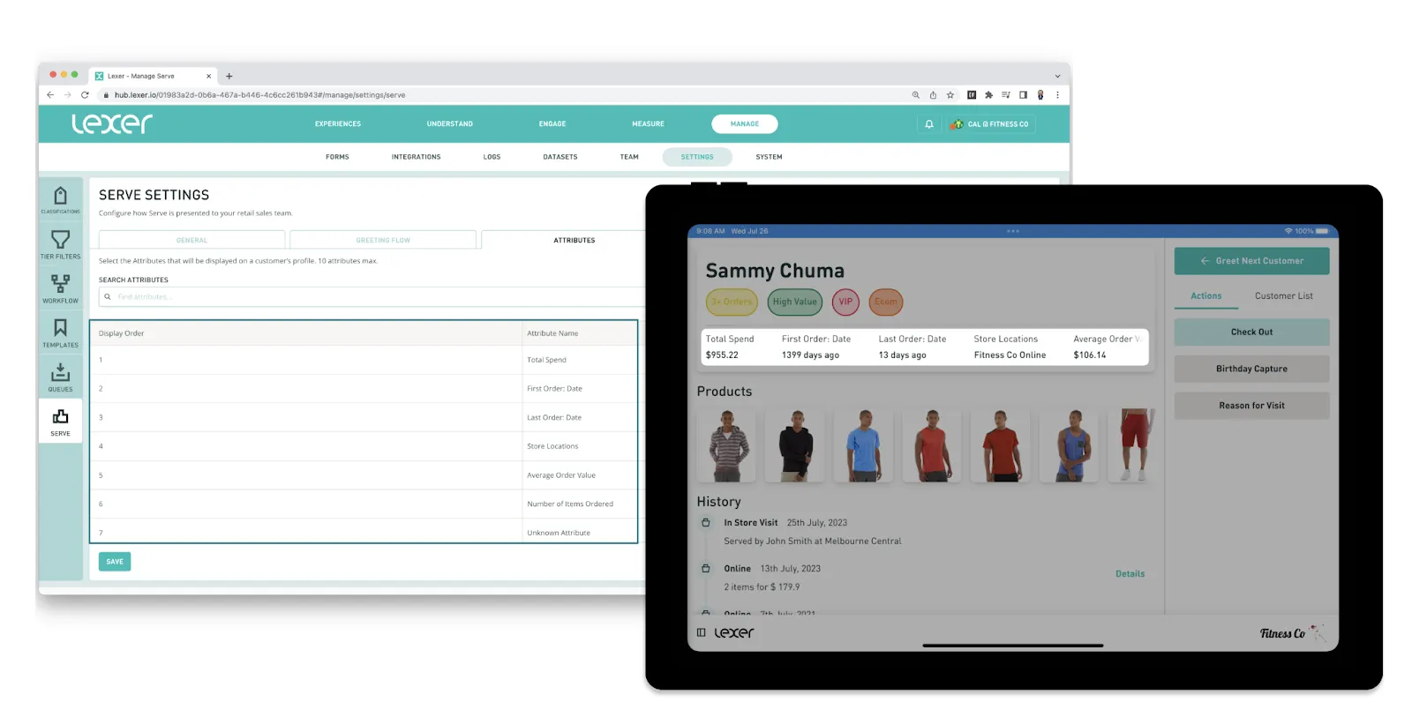Open the Workflow sidebar icon
This screenshot has height=717, width=1412.
60,288
